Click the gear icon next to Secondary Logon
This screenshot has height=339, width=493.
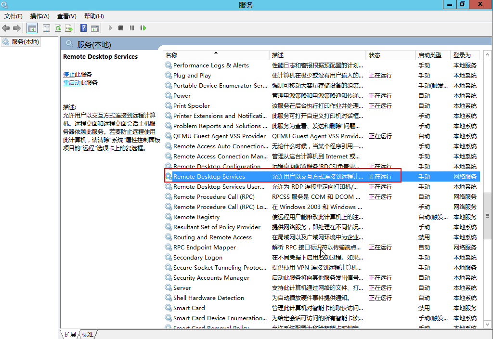click(x=169, y=257)
